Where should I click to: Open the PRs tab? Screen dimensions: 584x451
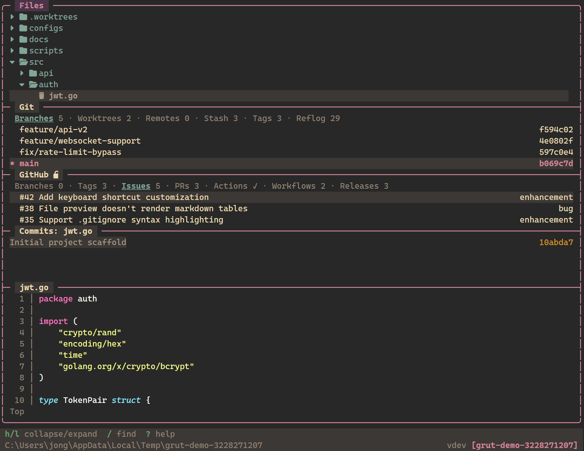click(187, 186)
